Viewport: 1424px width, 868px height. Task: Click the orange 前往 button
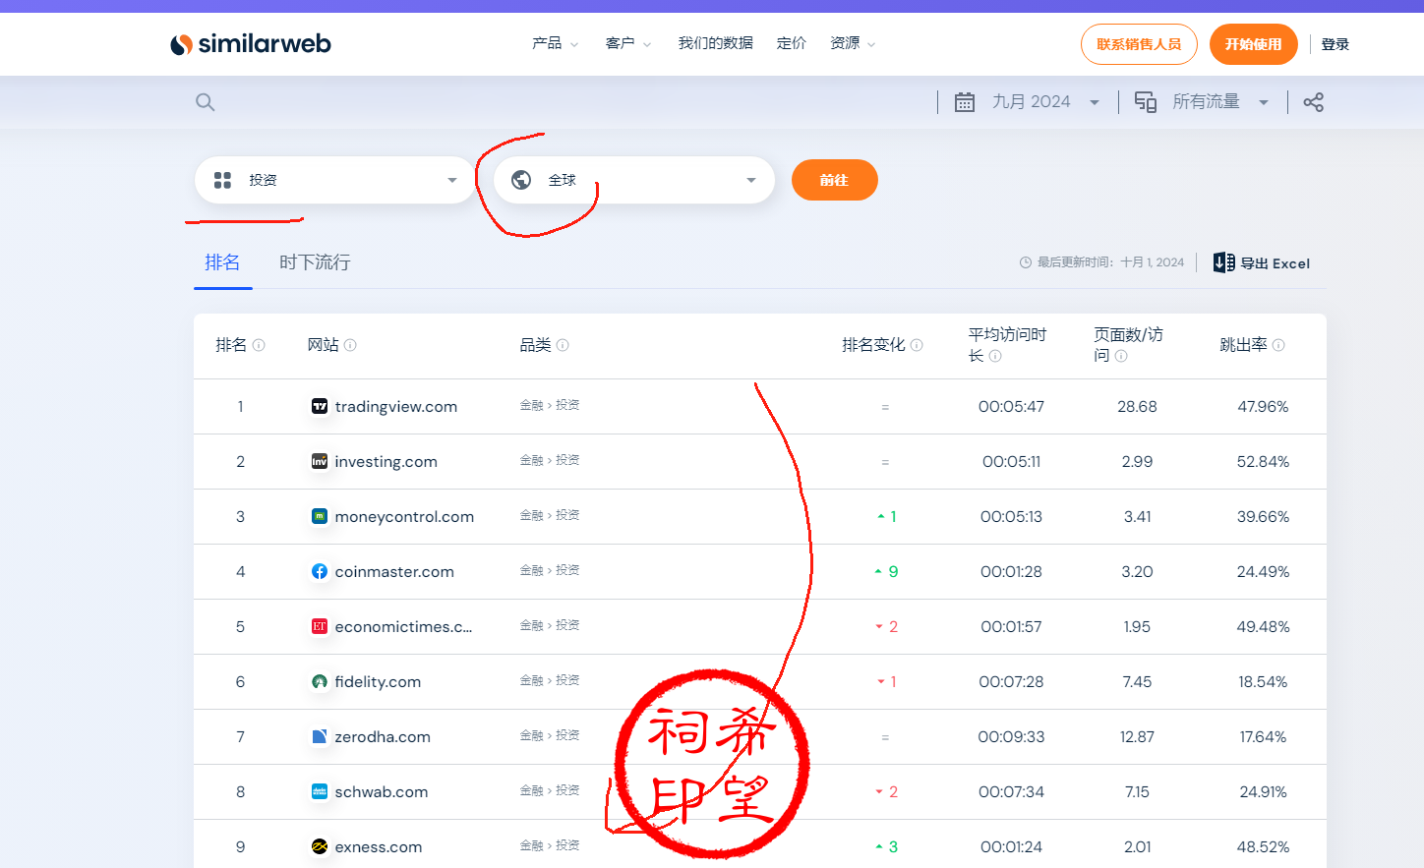835,180
